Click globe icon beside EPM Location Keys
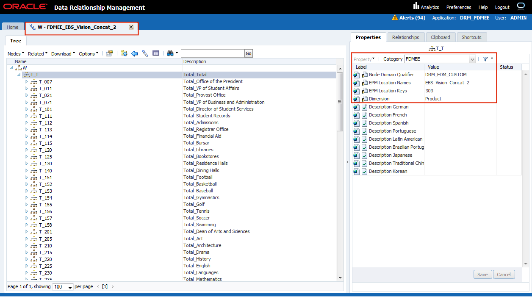 click(356, 91)
